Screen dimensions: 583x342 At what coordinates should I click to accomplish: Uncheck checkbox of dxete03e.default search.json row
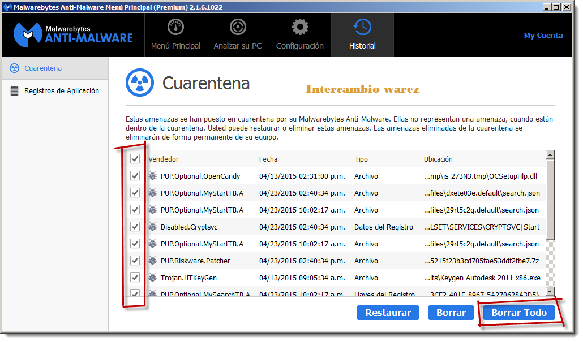pos(135,193)
